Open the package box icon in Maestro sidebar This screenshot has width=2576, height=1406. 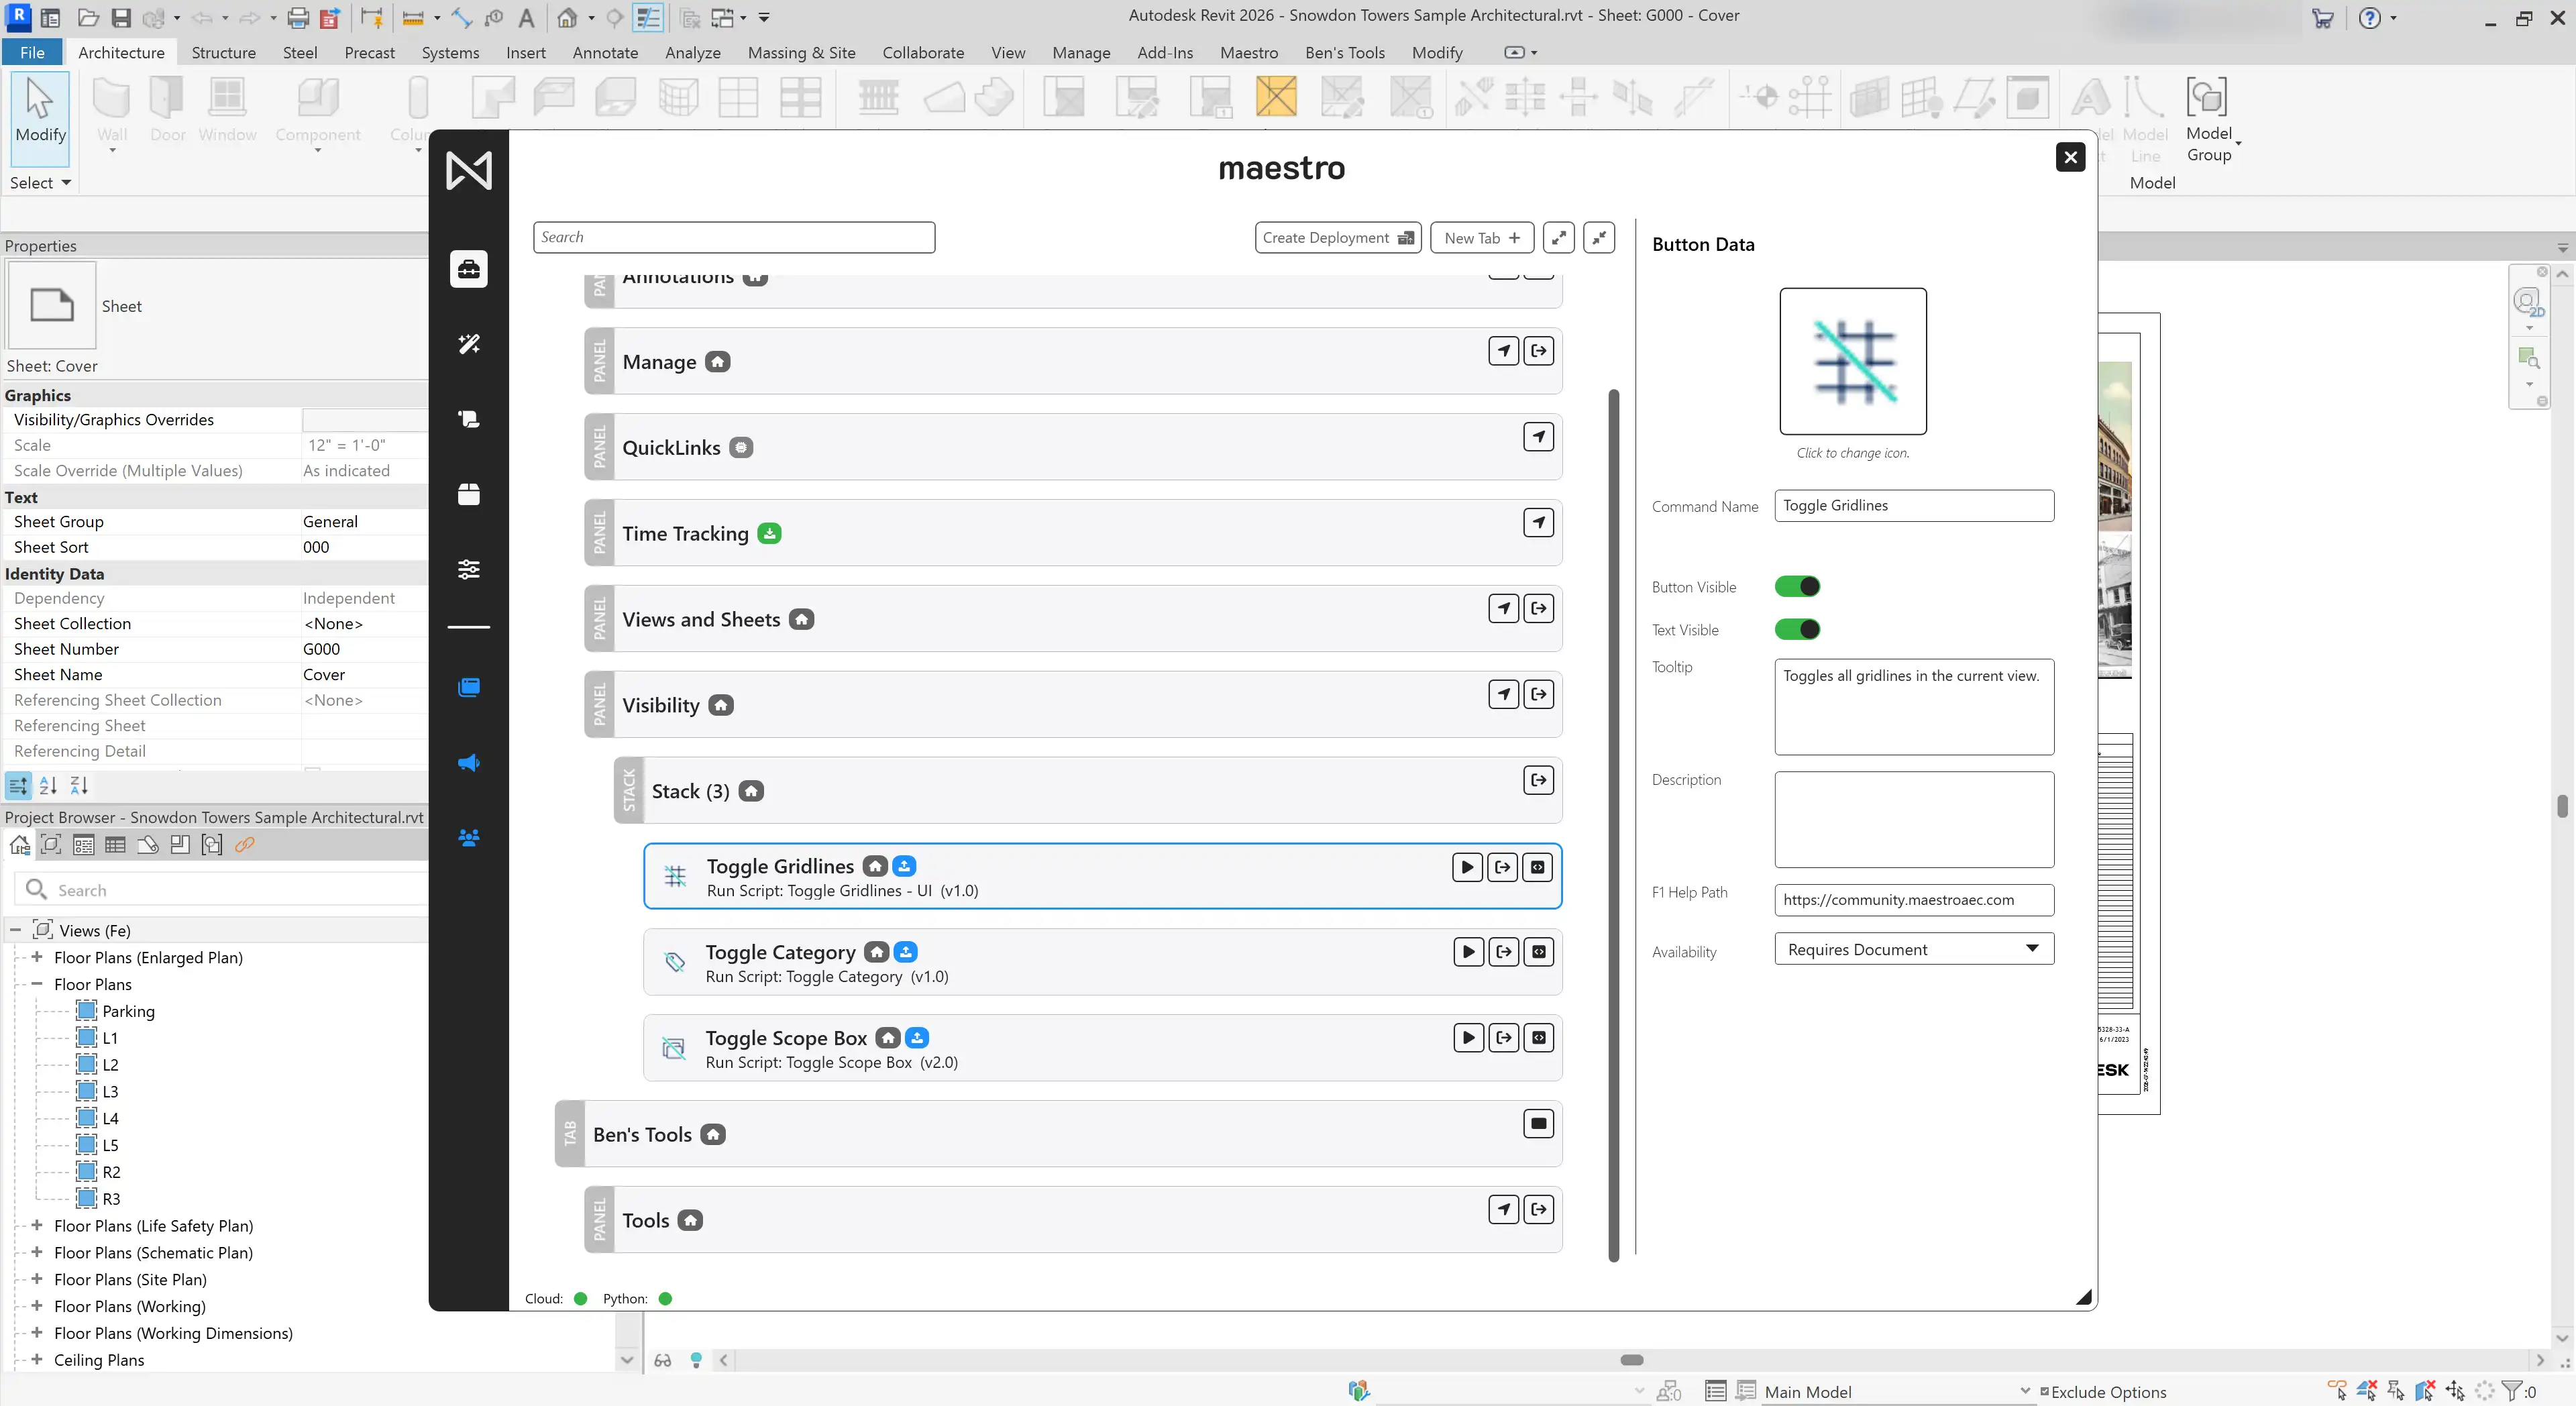[x=468, y=494]
